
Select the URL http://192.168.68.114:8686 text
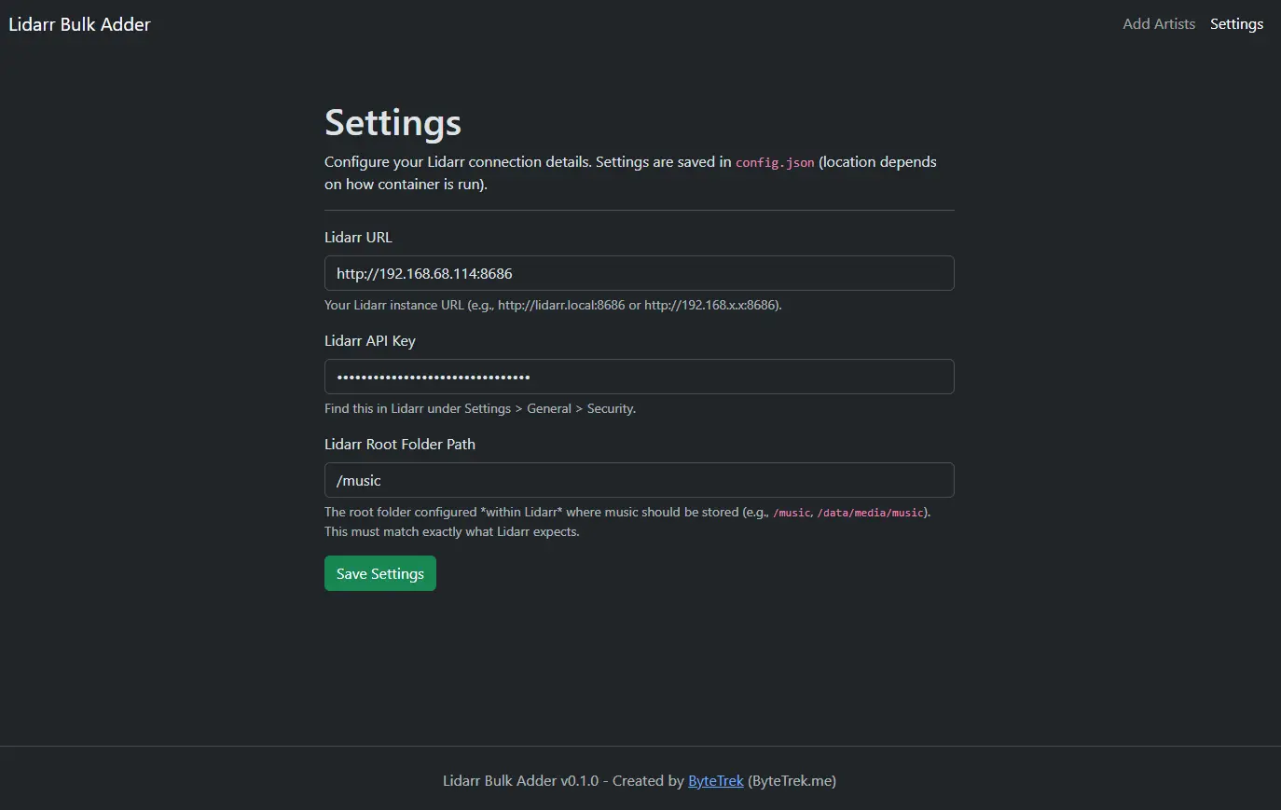pos(424,273)
